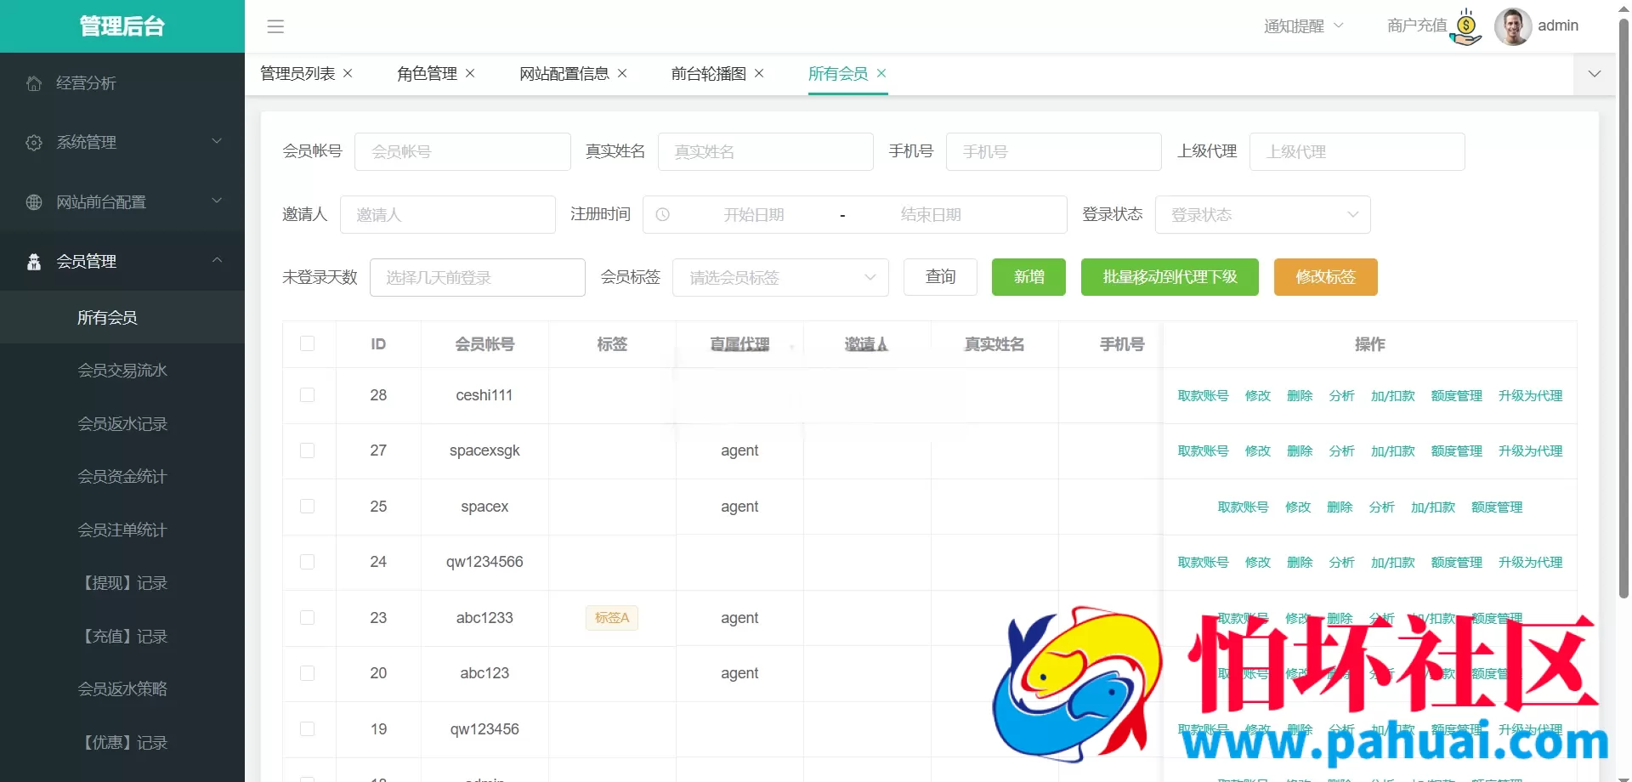1632x782 pixels.
Task: Click the 查询 button
Action: click(x=940, y=277)
